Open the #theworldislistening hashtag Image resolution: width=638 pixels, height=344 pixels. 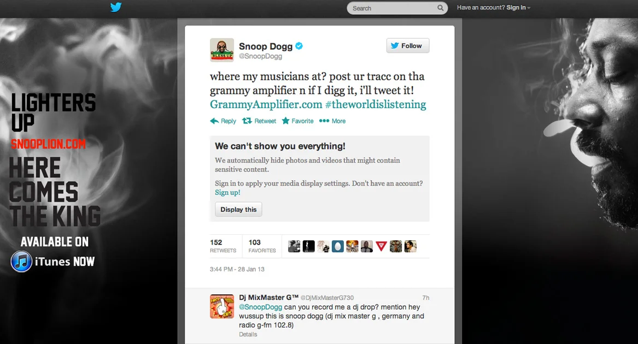[376, 104]
